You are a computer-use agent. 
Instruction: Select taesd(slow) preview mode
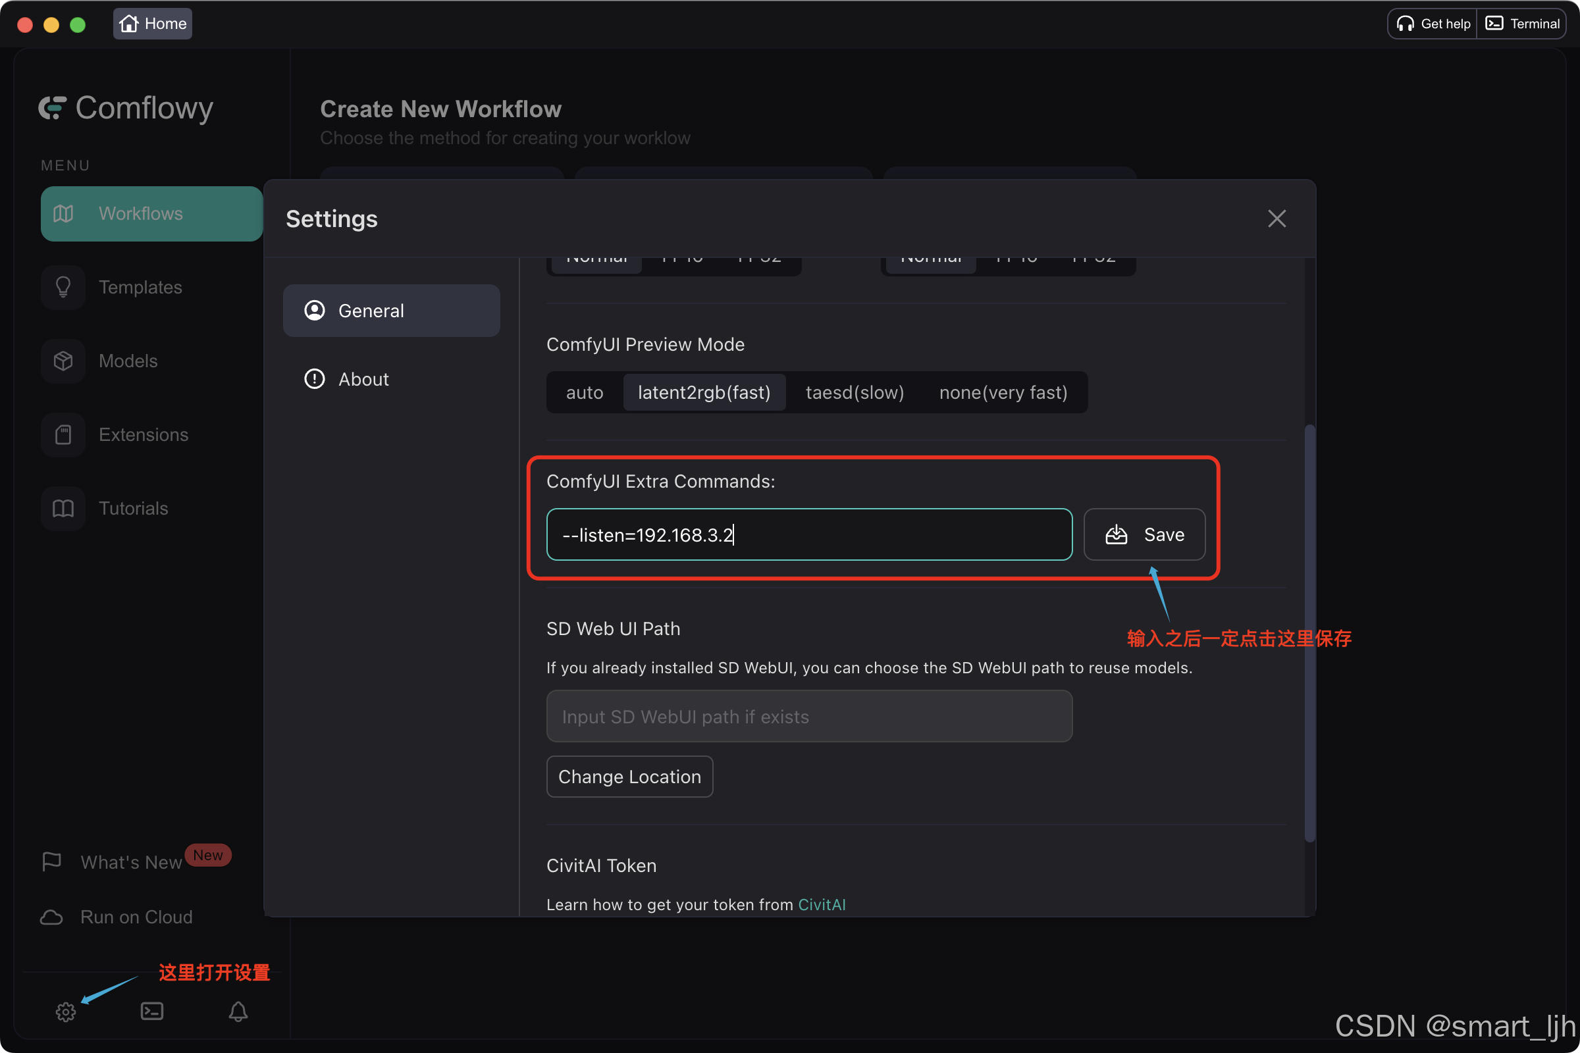855,392
